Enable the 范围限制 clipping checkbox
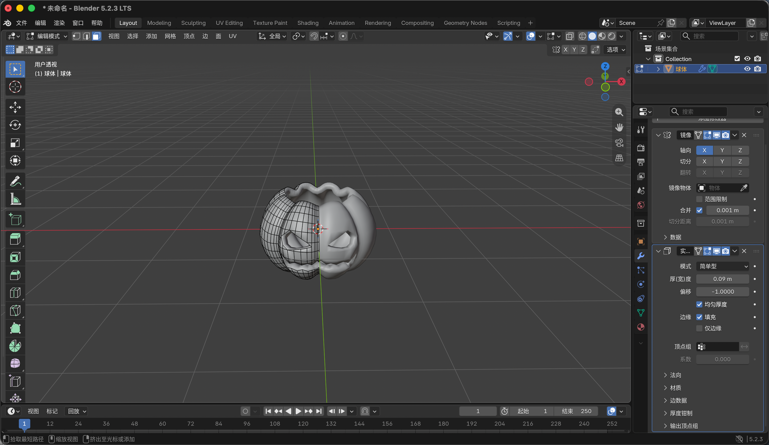The height and width of the screenshot is (445, 769). click(x=699, y=199)
